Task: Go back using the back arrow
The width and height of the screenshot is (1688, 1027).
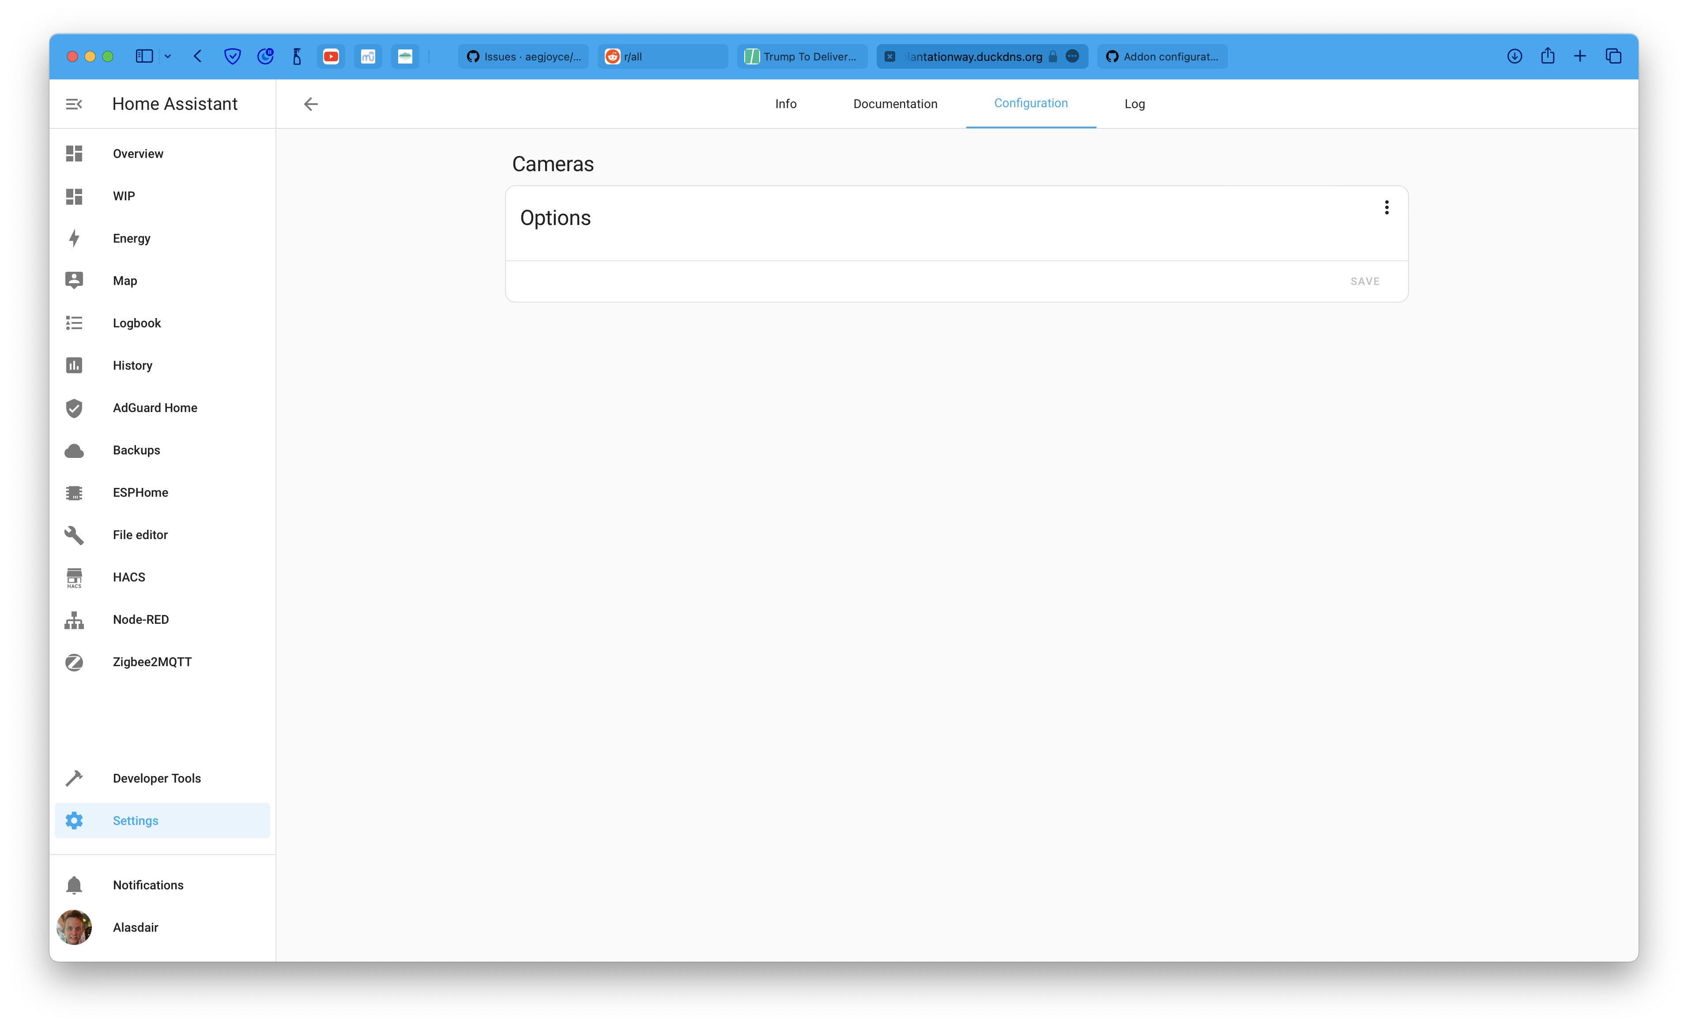Action: 311,103
